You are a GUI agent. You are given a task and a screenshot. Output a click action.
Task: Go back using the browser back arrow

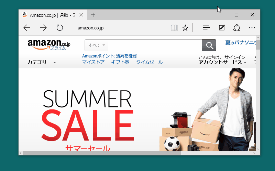click(27, 28)
